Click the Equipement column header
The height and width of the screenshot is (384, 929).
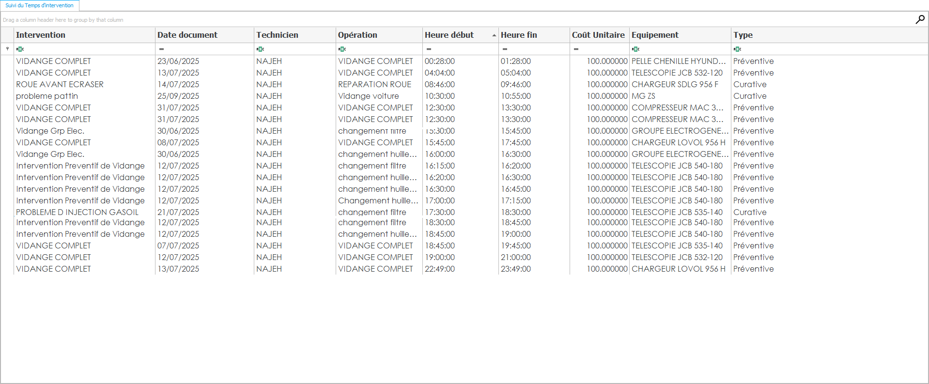pyautogui.click(x=655, y=35)
